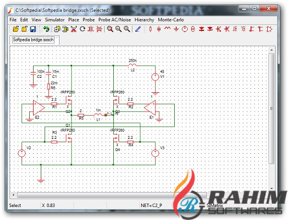Click the Mirror toolbar icon

pyautogui.click(x=91, y=29)
